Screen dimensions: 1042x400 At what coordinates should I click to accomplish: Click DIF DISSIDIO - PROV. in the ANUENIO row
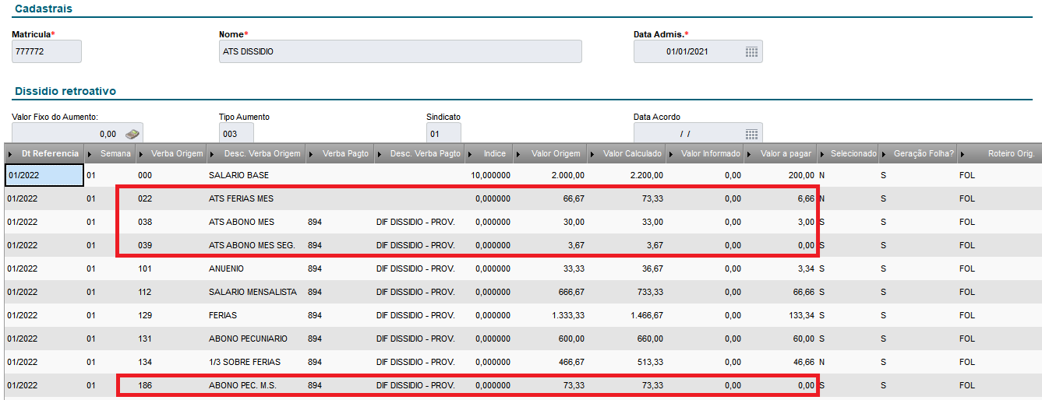pyautogui.click(x=415, y=268)
